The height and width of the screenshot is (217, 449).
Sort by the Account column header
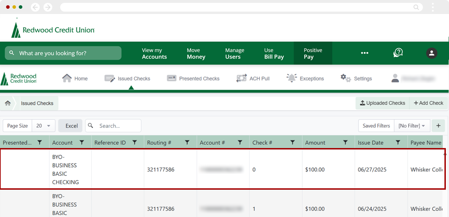coord(62,143)
